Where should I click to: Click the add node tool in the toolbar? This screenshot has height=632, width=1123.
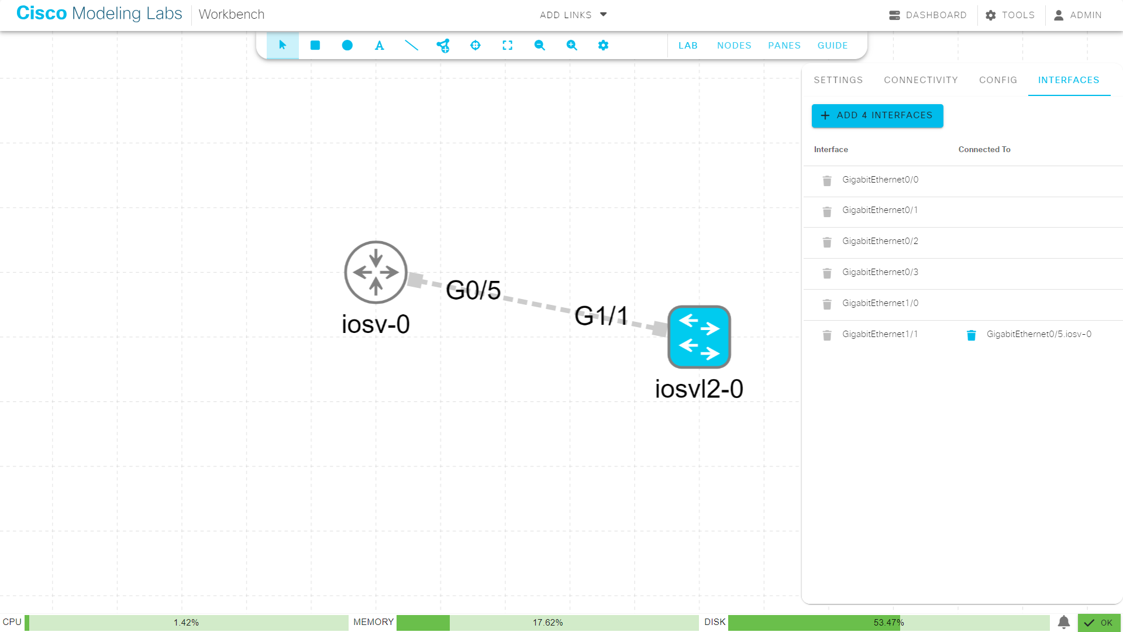tap(443, 45)
